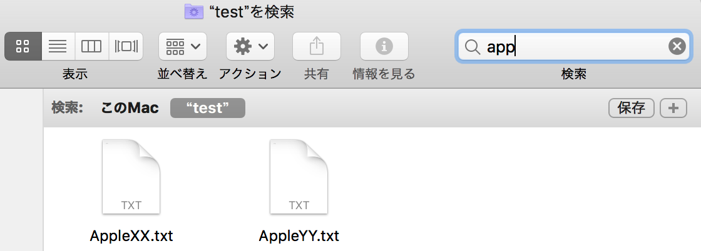
Task: Switch to Cover Flow view mode
Action: [x=126, y=46]
